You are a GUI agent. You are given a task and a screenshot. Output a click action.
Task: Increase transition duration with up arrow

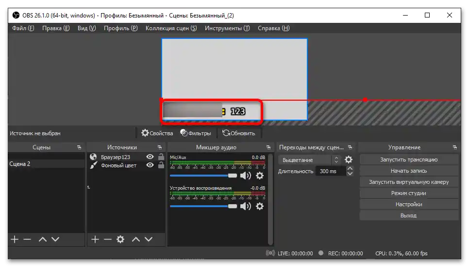pos(350,169)
